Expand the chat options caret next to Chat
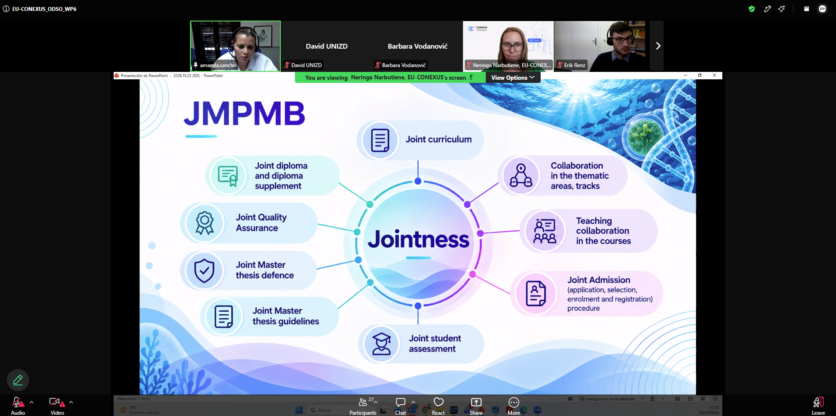Screen dimensions: 836x416 click(x=413, y=402)
